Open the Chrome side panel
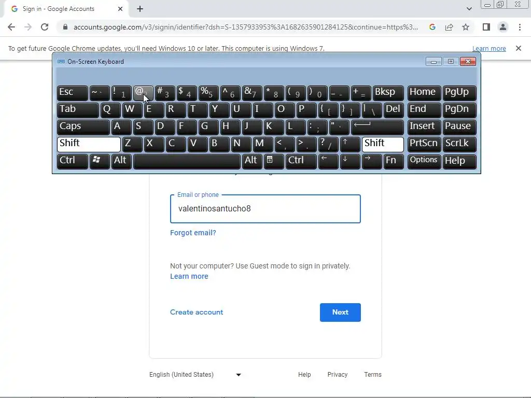Image resolution: width=531 pixels, height=398 pixels. [486, 27]
